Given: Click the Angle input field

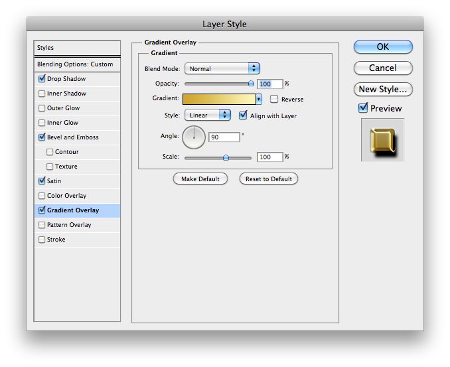Looking at the screenshot, I should click(224, 137).
